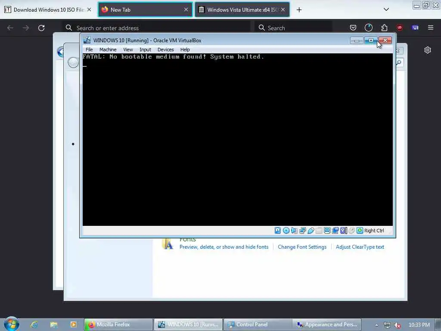The height and width of the screenshot is (331, 441).
Task: Reload the current Firefox page
Action: point(41,28)
